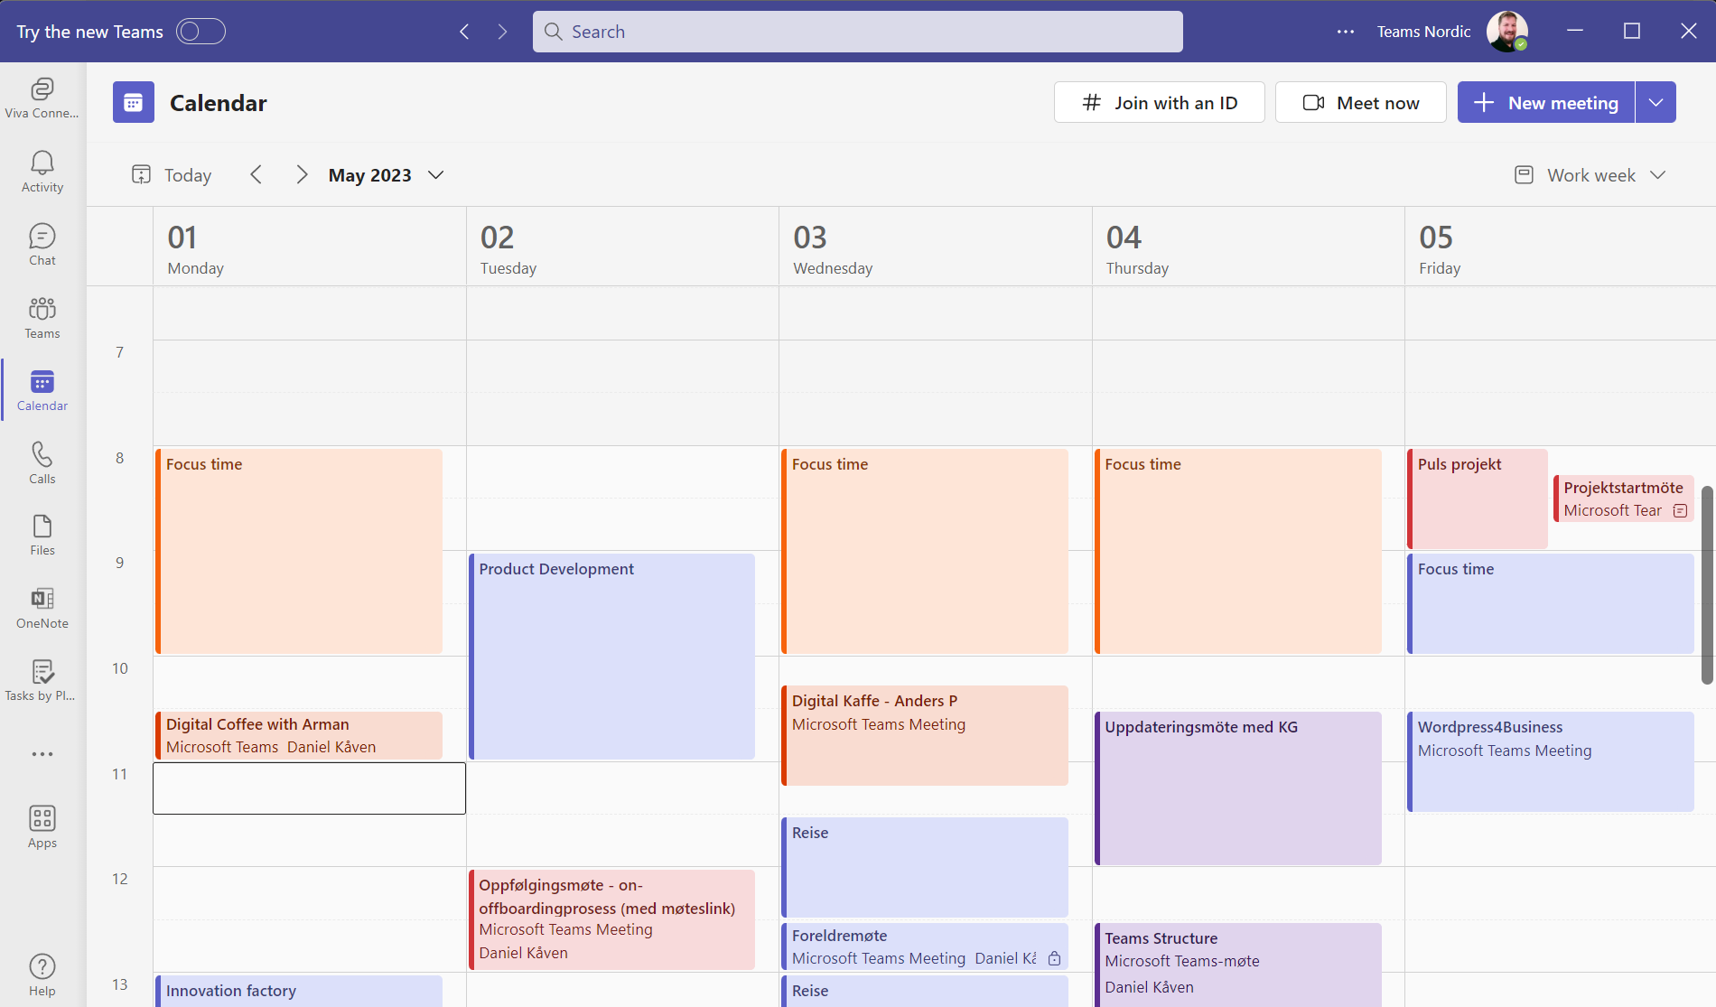Click the Meet now button
Image resolution: width=1716 pixels, height=1007 pixels.
coord(1360,102)
